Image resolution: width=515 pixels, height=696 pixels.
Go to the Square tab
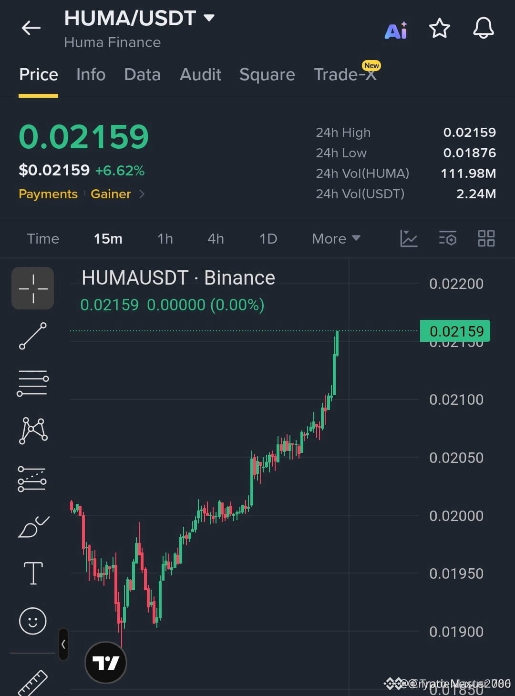point(267,75)
